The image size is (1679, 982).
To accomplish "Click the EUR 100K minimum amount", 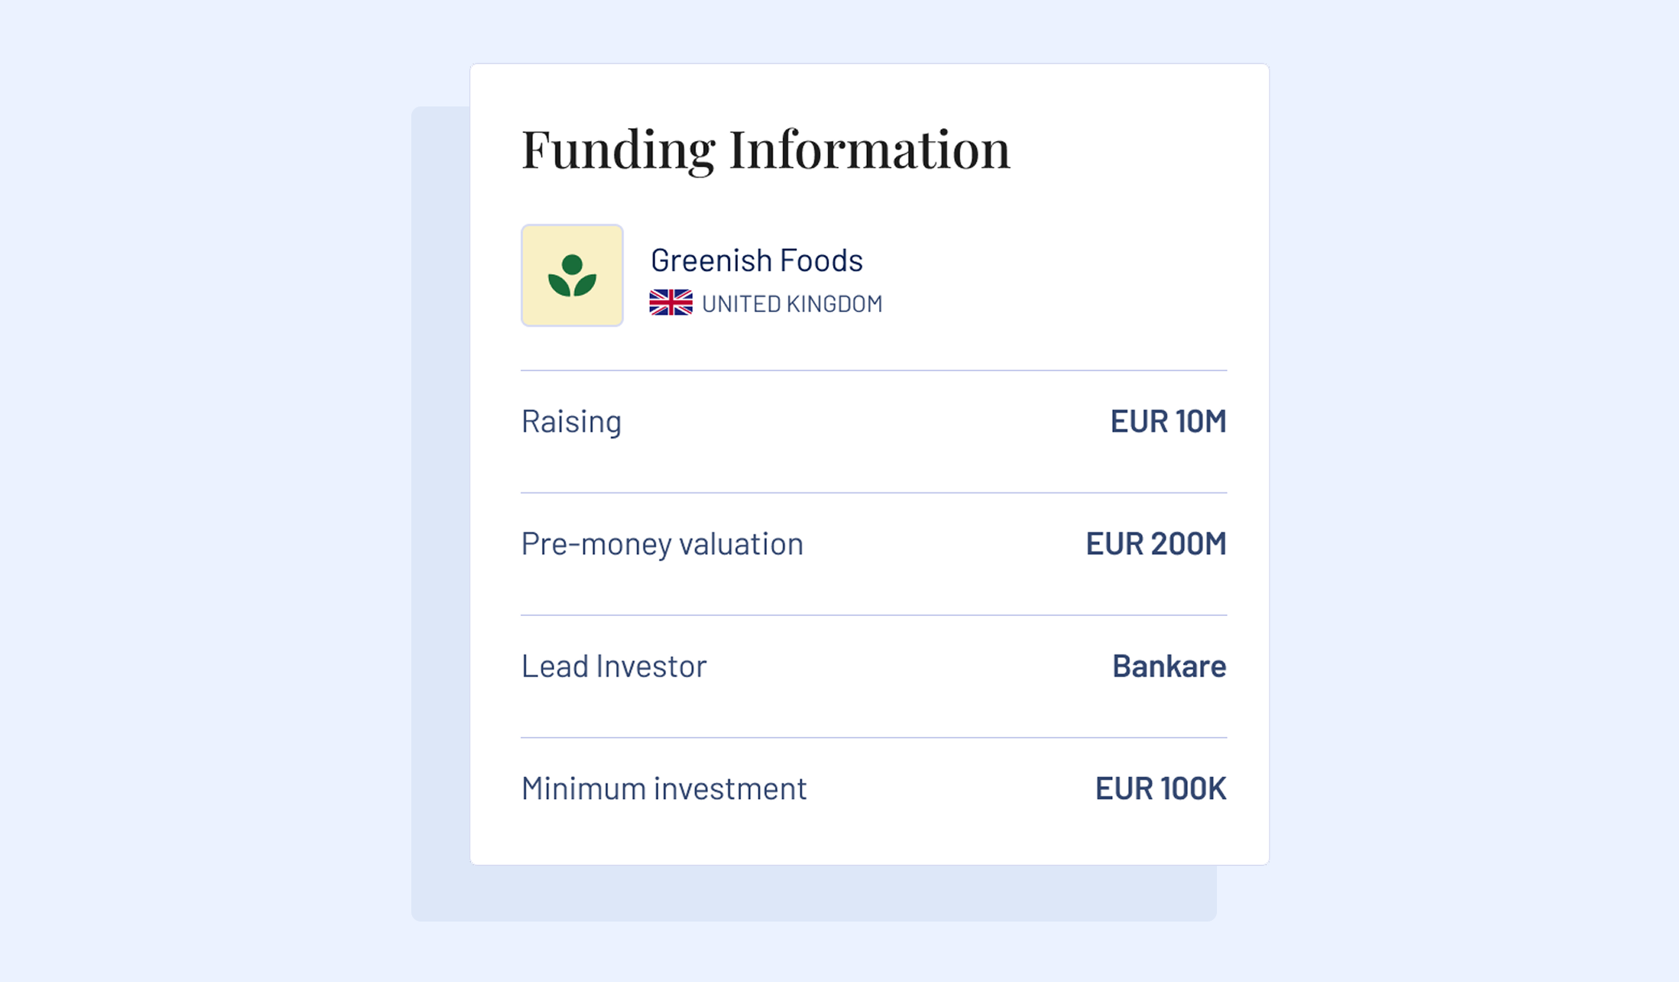I will click(x=1160, y=789).
